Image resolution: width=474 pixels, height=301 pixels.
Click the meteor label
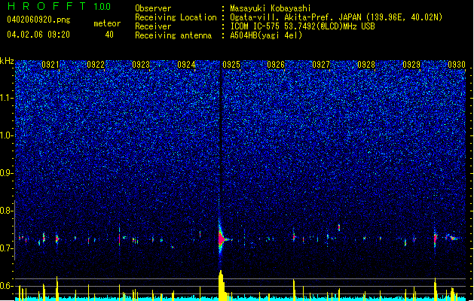(x=107, y=23)
